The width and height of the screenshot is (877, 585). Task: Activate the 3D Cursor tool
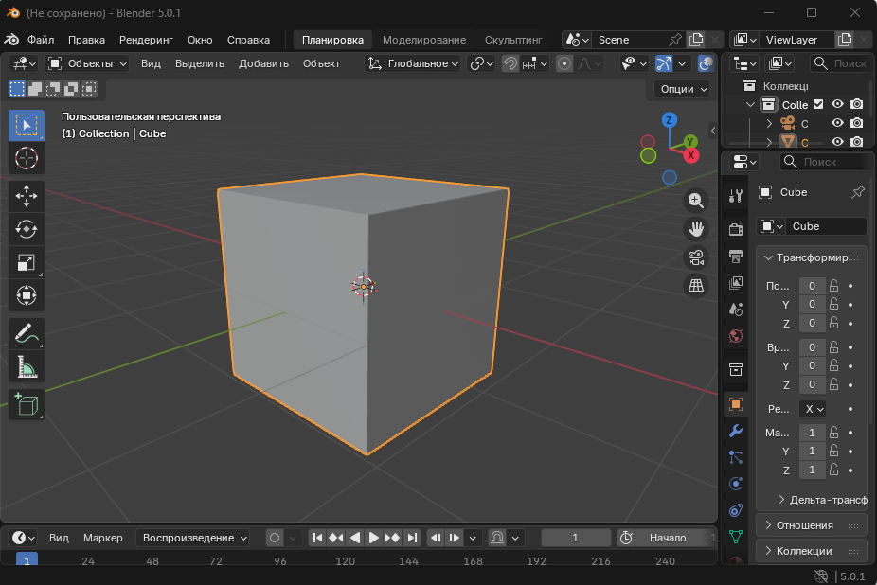click(x=27, y=158)
